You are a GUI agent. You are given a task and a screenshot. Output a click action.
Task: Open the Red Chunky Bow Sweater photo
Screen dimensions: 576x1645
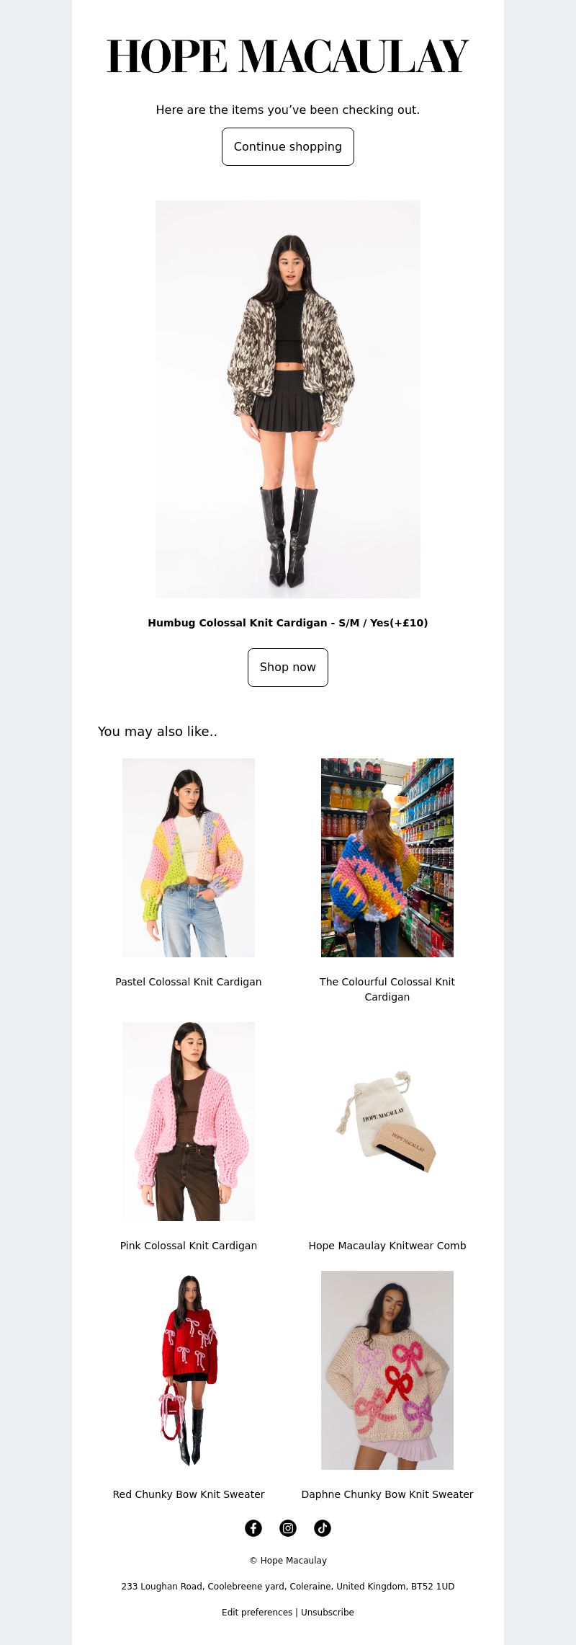[x=189, y=1370]
